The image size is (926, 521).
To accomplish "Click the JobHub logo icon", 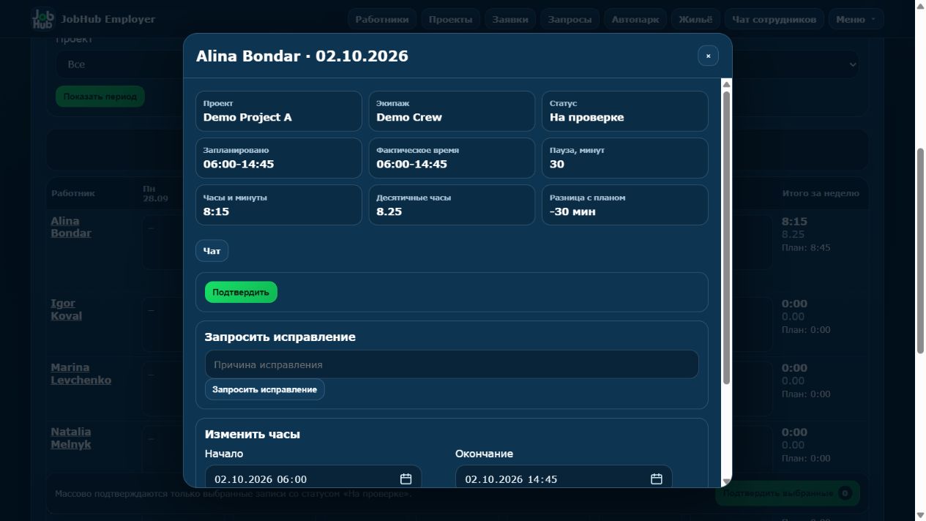I will coord(43,19).
